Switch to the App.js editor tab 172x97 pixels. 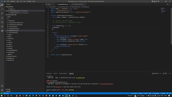point(49,4)
